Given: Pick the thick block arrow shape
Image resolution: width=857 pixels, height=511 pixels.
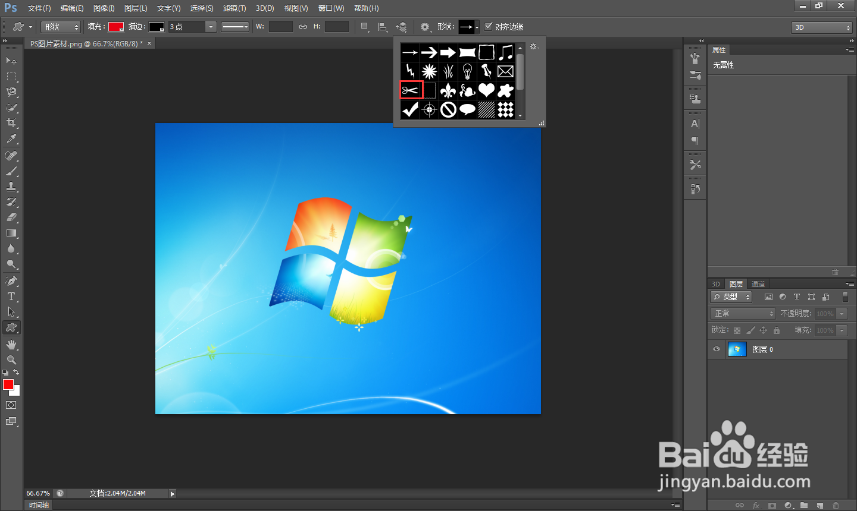Looking at the screenshot, I should [448, 52].
